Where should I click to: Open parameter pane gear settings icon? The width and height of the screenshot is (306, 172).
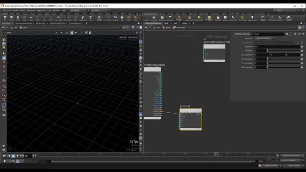(287, 34)
